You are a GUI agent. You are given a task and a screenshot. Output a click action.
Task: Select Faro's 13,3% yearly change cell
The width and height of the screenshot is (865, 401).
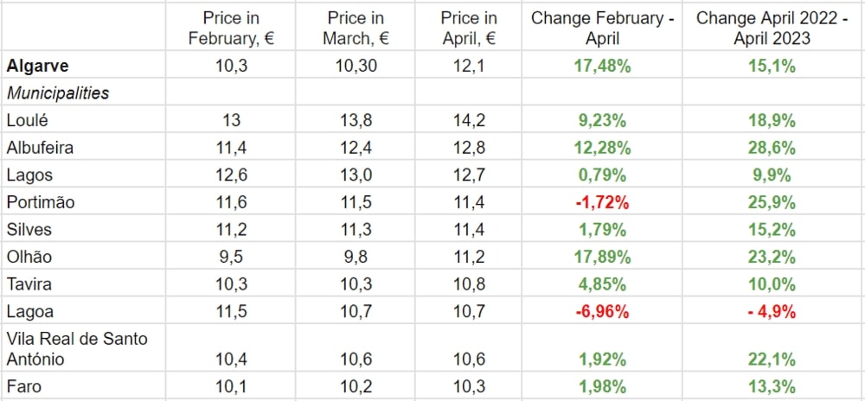pyautogui.click(x=772, y=386)
